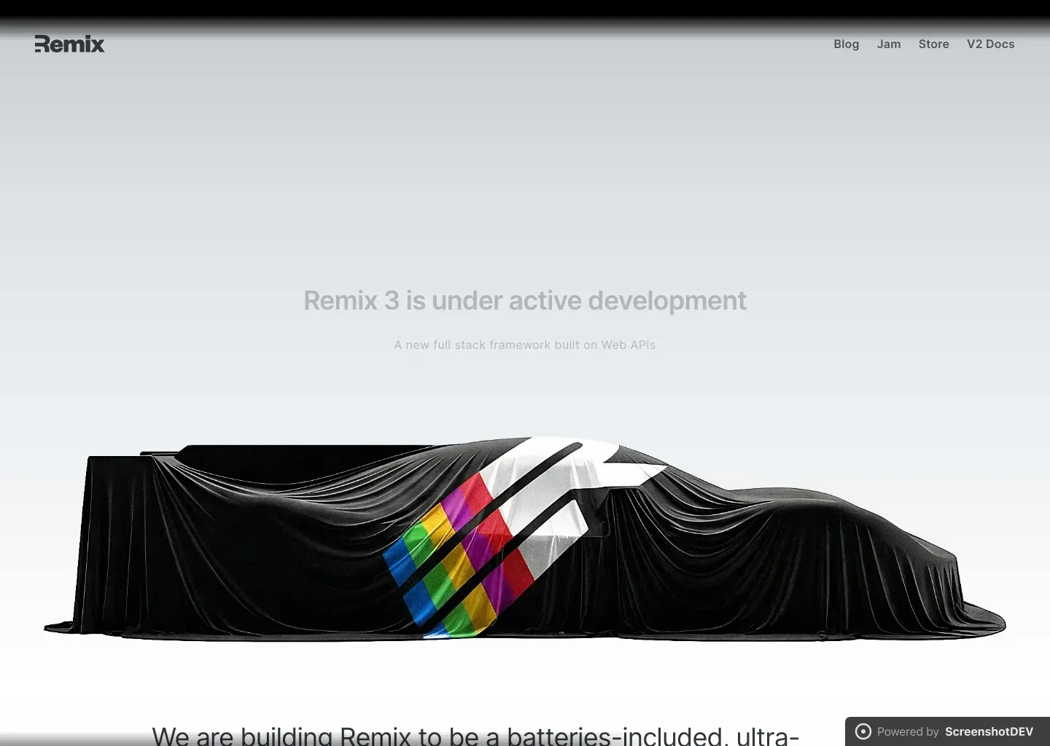Click the ScreenshotDEV circular logo icon
The height and width of the screenshot is (746, 1050).
pyautogui.click(x=863, y=731)
